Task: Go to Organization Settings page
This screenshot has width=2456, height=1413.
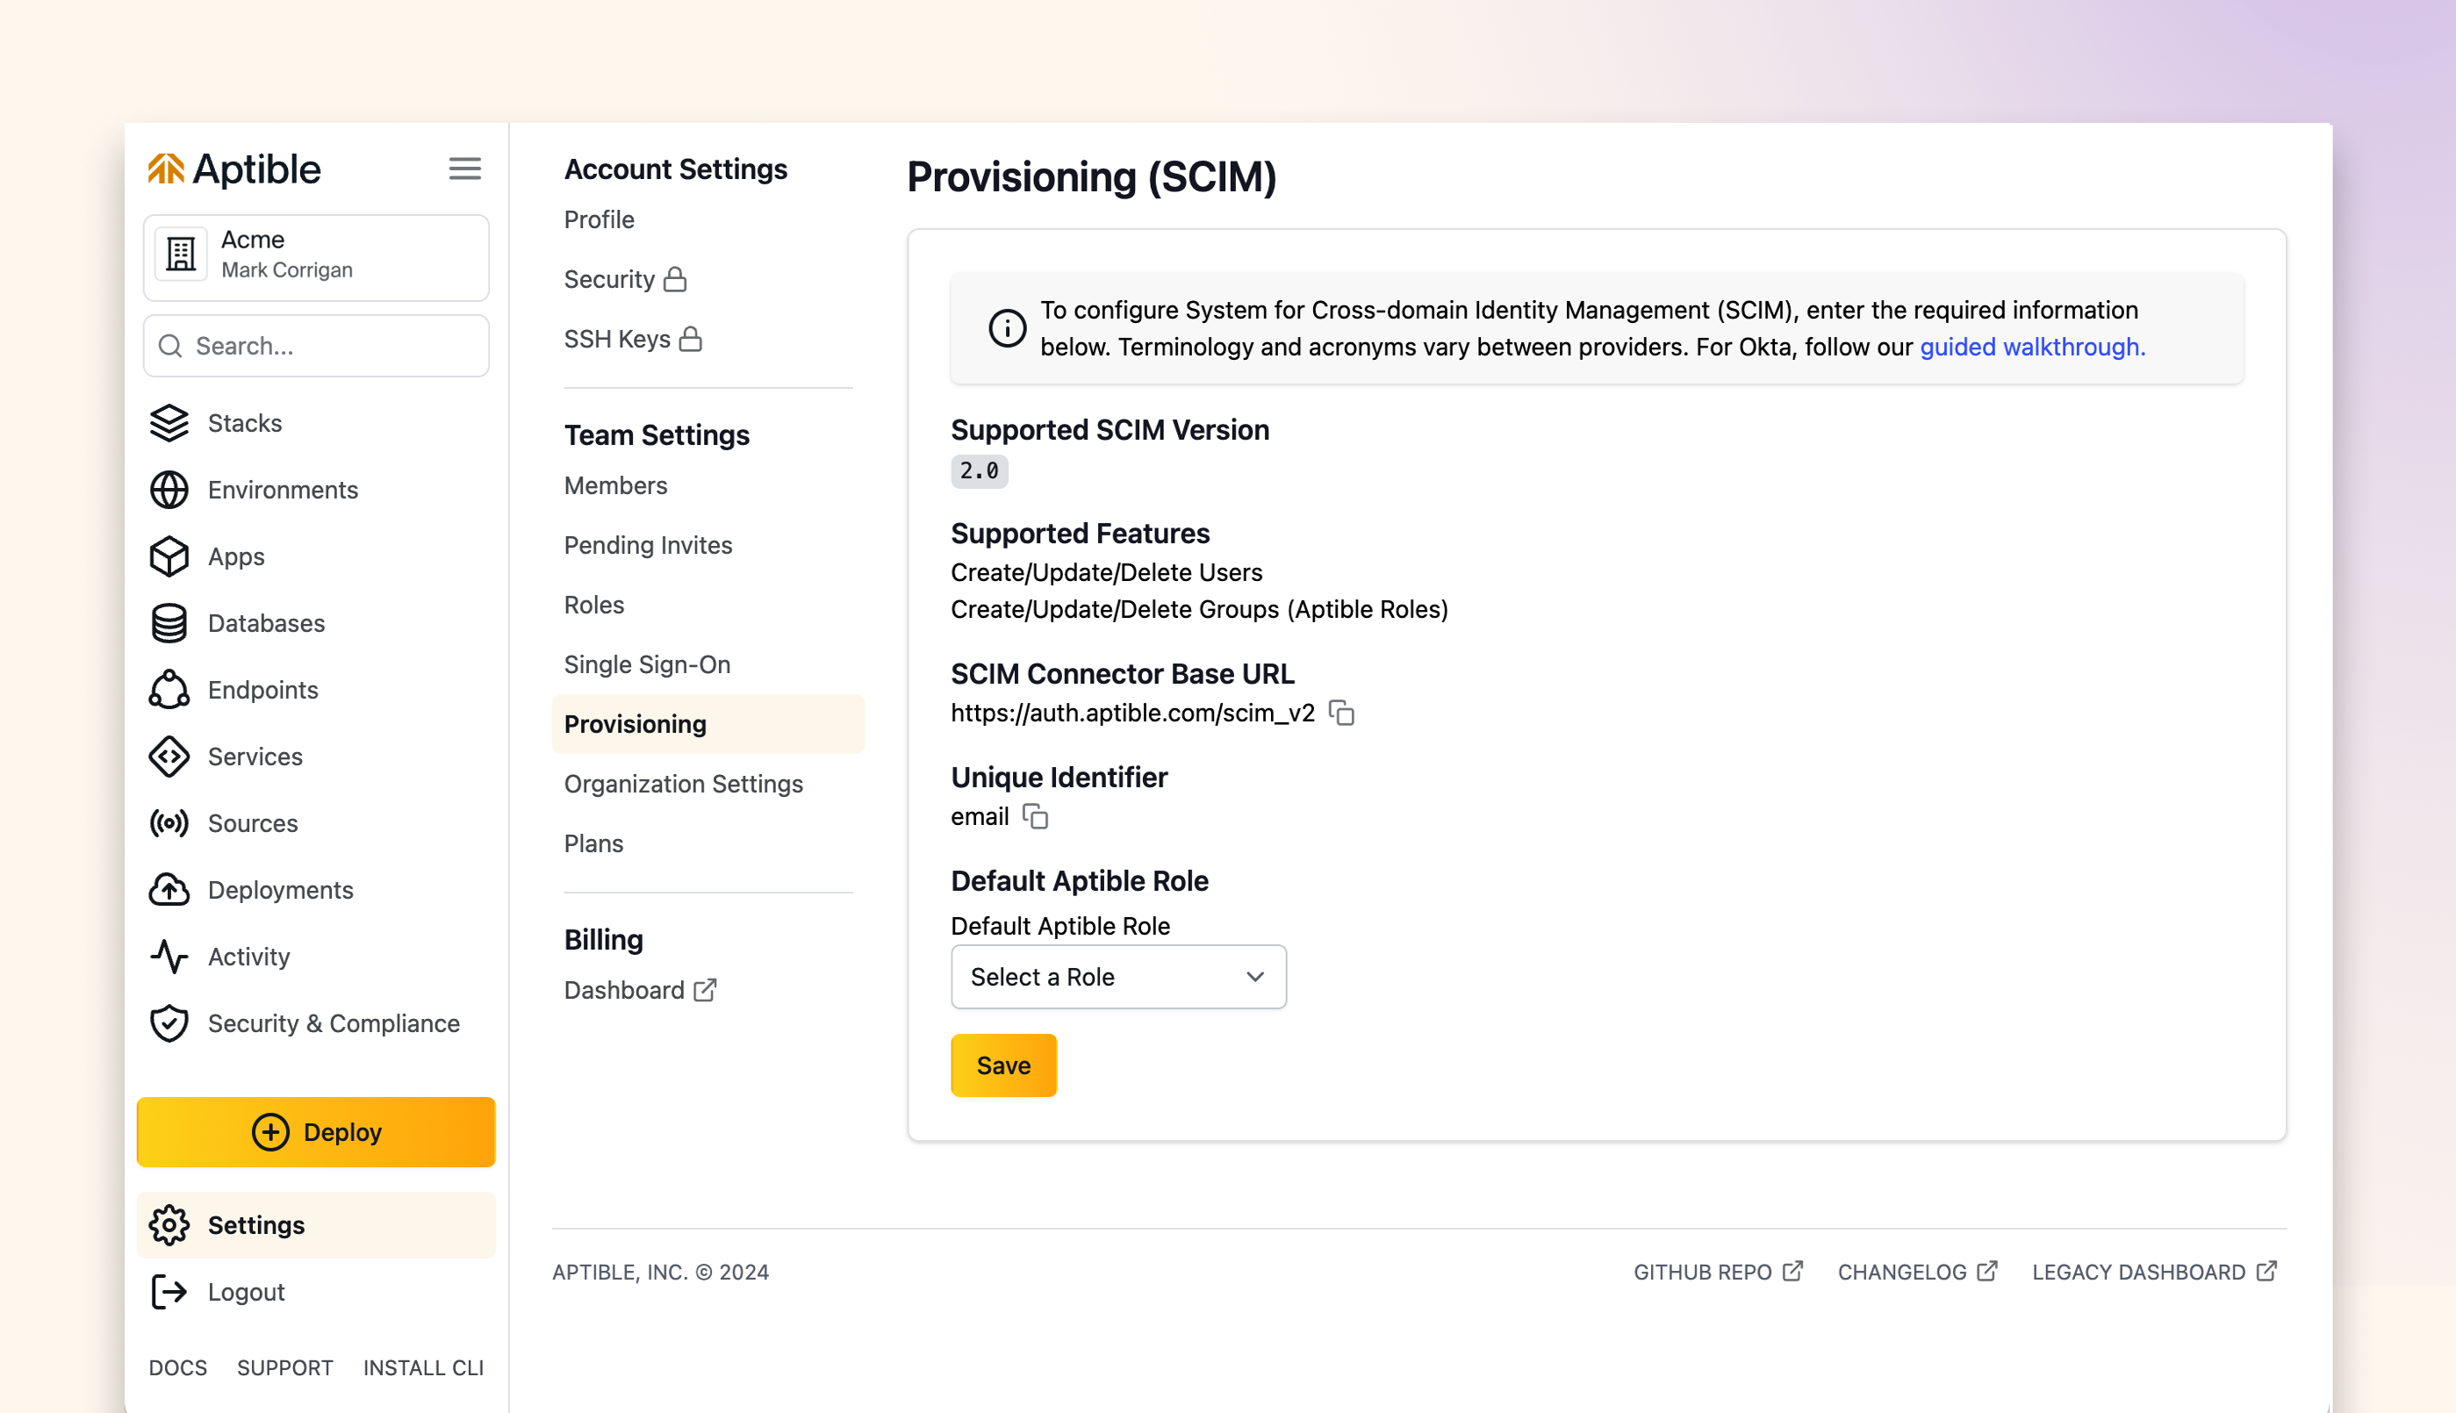Action: [683, 784]
